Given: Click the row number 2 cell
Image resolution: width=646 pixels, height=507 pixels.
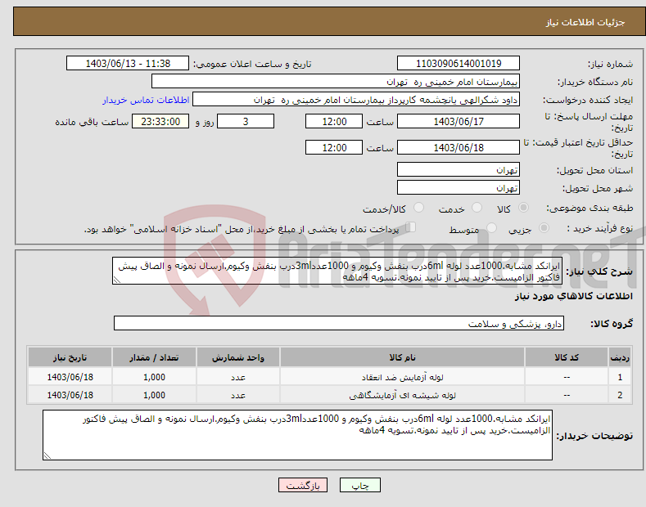Looking at the screenshot, I should pyautogui.click(x=620, y=395).
